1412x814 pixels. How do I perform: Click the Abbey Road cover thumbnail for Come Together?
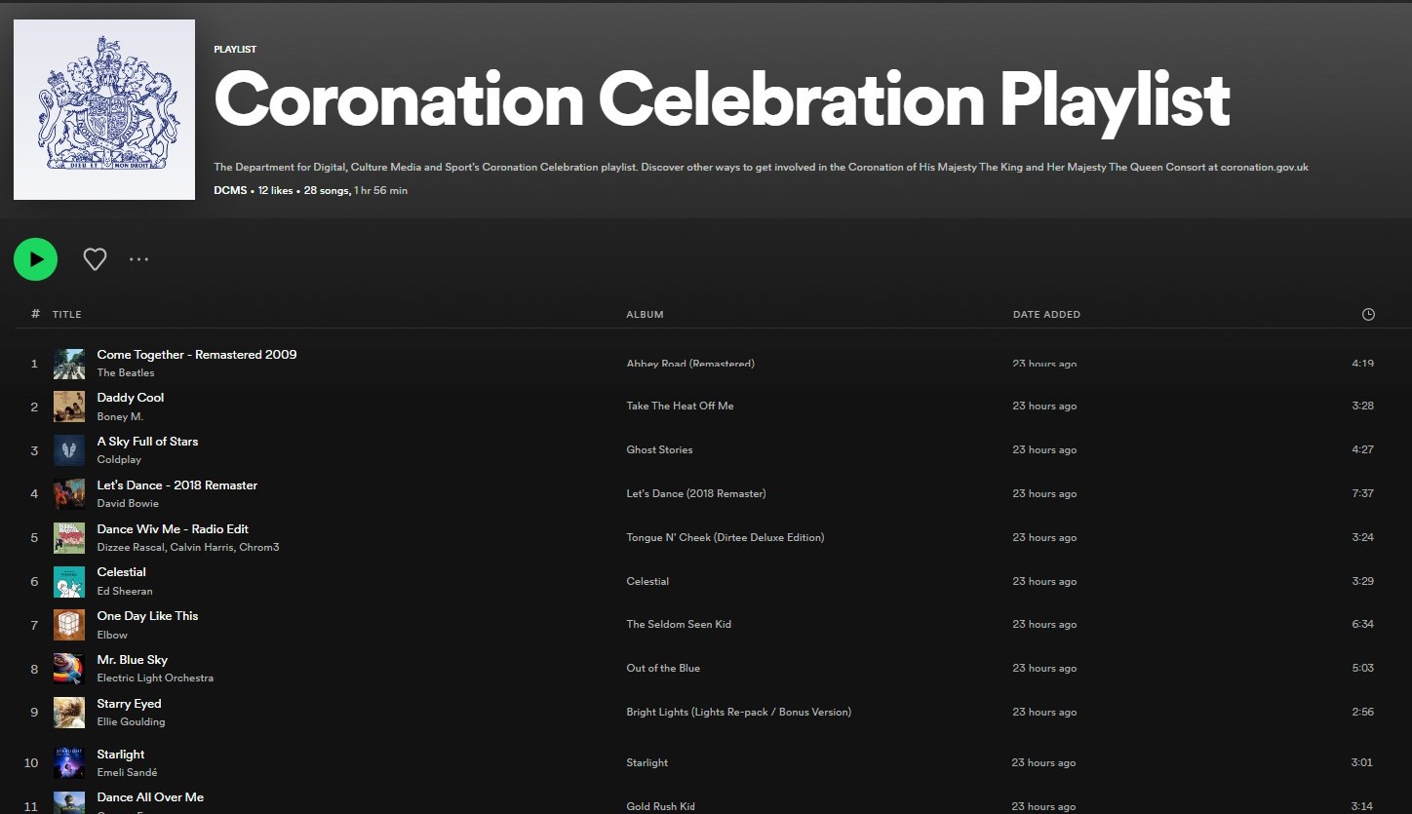(69, 364)
